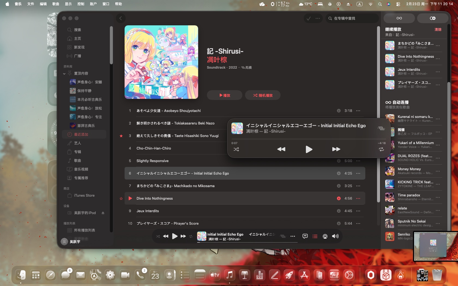Screen dimensions: 458x286
Task: Open the volume control speaker icon
Action: 335,236
